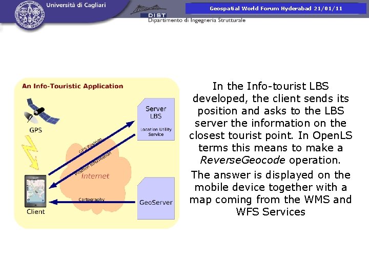Viewport: 369px width, 277px height.
Task: Click the Università di Cagliari seal logo
Action: pyautogui.click(x=29, y=14)
